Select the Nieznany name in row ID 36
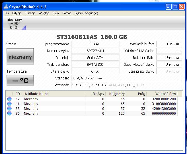The image size is (187, 154). tap(31, 114)
